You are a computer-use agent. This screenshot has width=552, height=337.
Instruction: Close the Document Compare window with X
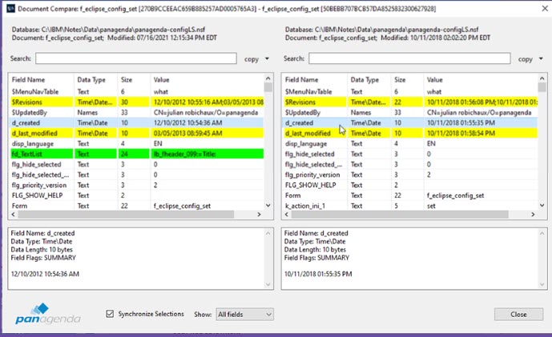pyautogui.click(x=545, y=8)
